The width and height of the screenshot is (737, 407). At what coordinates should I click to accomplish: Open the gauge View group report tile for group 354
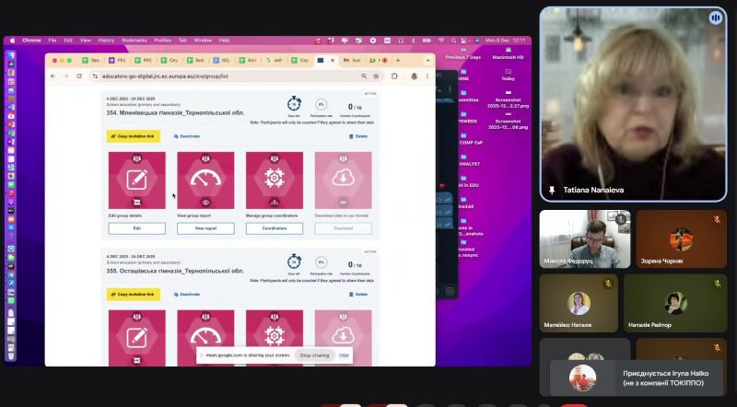205,180
